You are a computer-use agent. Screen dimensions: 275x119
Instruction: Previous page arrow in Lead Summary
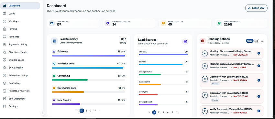tap(77, 111)
